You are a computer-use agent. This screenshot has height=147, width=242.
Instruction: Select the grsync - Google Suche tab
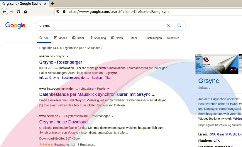click(24, 4)
